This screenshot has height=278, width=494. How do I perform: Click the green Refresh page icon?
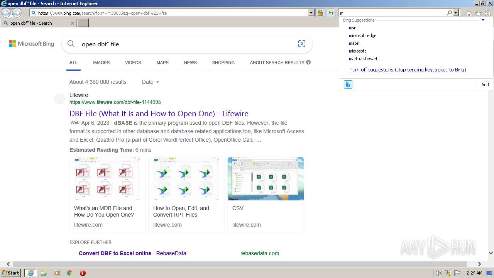click(x=331, y=13)
